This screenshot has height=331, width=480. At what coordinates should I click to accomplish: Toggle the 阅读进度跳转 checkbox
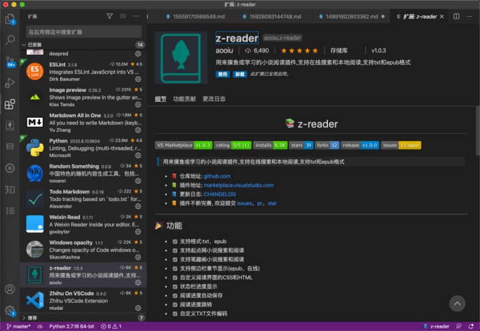(x=175, y=304)
